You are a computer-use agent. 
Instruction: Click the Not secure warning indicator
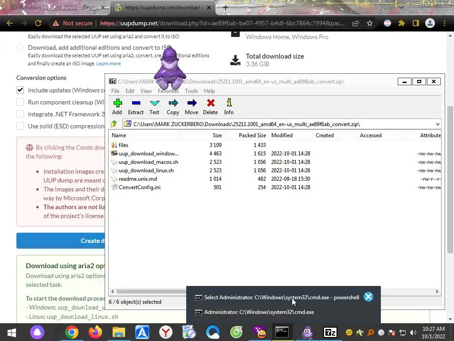click(73, 23)
